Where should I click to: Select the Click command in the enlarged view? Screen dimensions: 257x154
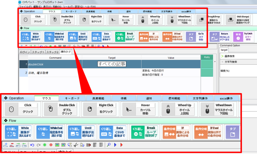click(21, 109)
